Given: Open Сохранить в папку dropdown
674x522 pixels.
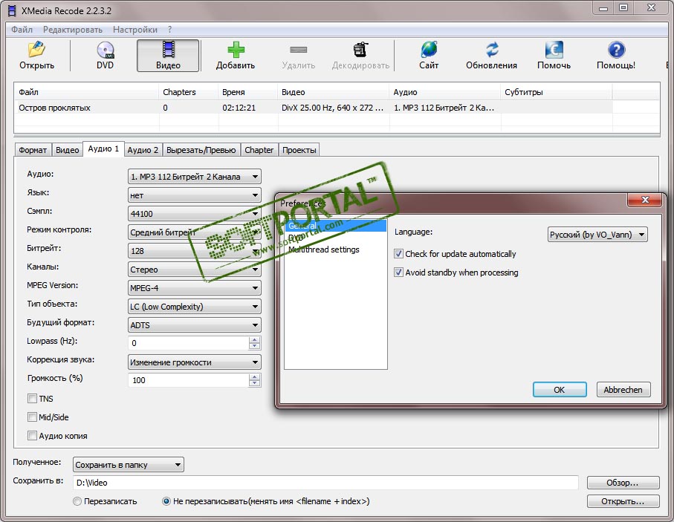Looking at the screenshot, I should (128, 465).
